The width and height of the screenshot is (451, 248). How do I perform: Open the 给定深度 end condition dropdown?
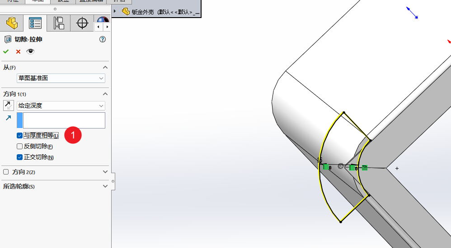point(61,106)
